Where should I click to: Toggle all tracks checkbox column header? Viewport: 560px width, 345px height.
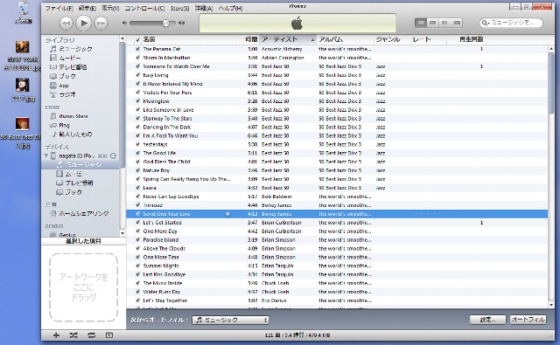[x=138, y=39]
